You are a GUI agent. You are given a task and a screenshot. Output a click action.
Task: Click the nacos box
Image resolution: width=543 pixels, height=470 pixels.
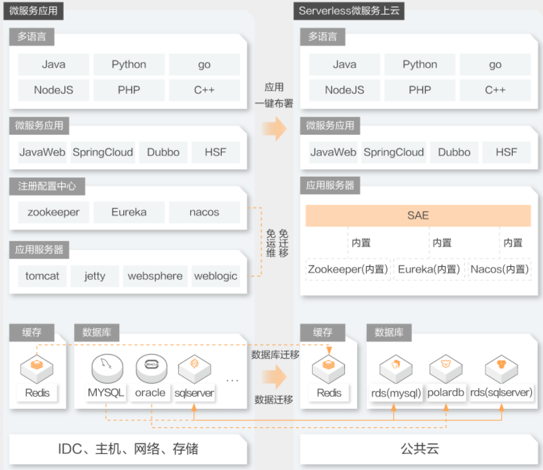(204, 212)
